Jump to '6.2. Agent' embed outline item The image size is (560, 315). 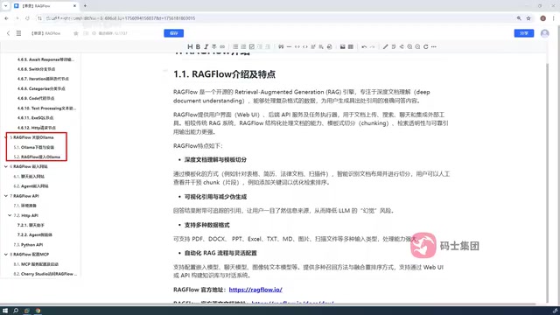pyautogui.click(x=31, y=186)
